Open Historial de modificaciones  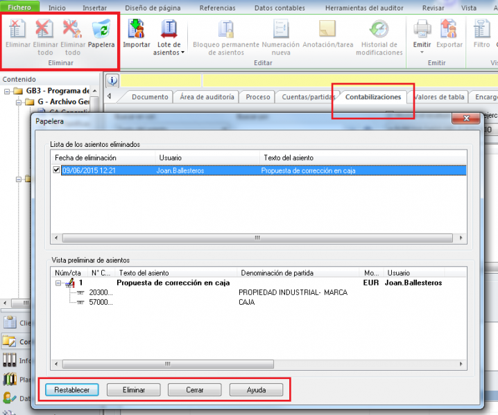(x=379, y=37)
